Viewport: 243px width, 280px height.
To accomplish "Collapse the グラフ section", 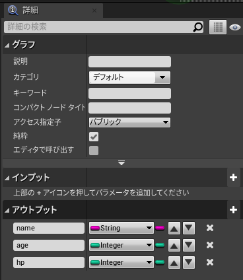I will 7,46.
